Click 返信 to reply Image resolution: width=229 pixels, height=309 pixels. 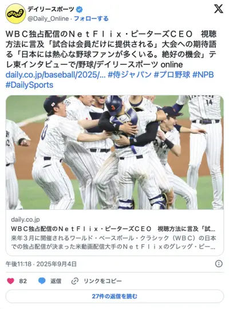(56, 281)
